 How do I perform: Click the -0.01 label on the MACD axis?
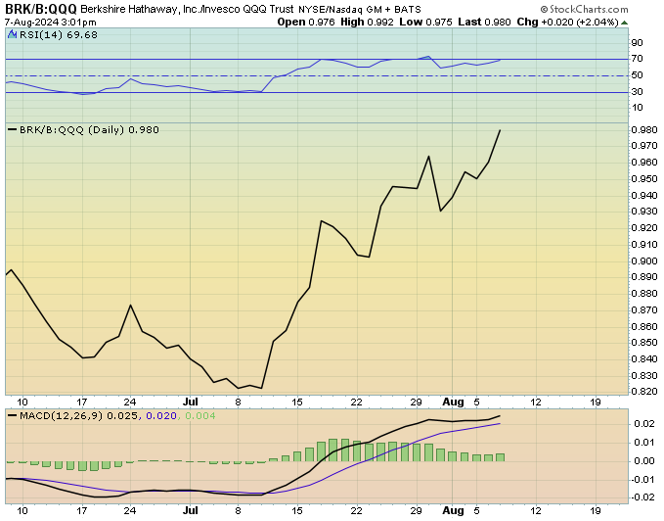coord(642,480)
